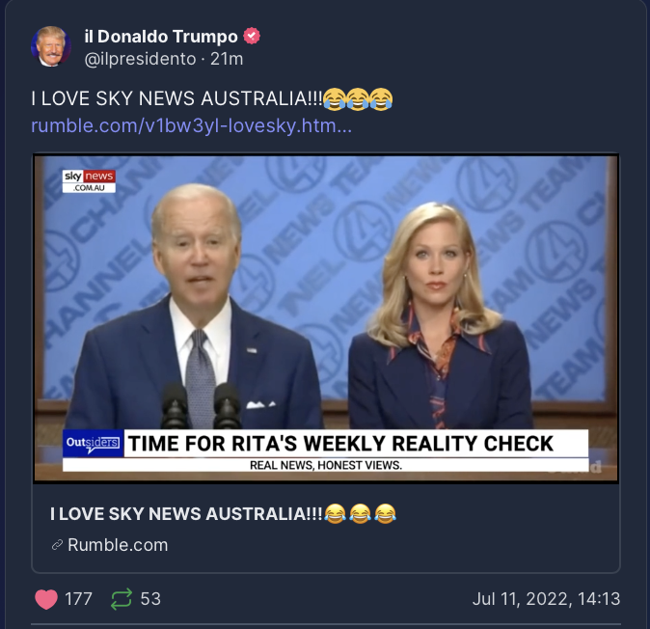650x629 pixels.
Task: Repost using the green arrows icon
Action: 122,599
